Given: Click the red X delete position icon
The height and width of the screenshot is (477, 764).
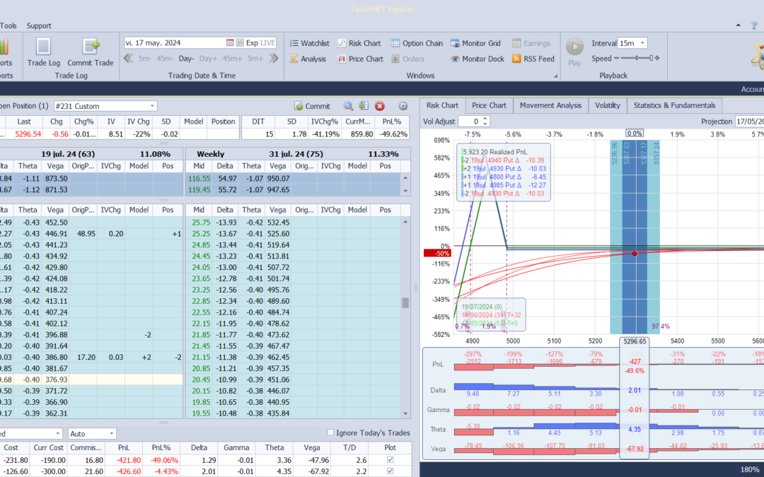Looking at the screenshot, I should (x=380, y=106).
